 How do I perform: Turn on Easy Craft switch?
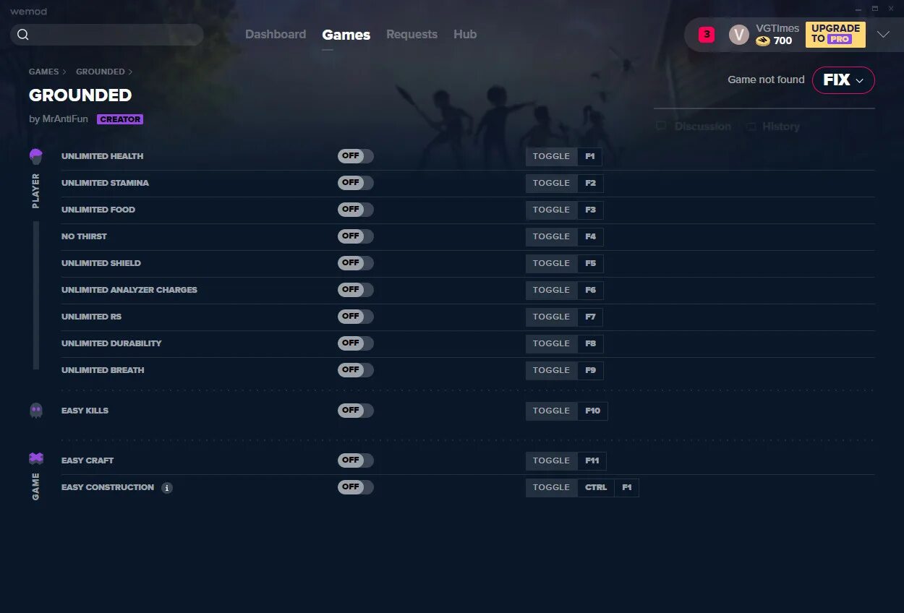pos(356,460)
